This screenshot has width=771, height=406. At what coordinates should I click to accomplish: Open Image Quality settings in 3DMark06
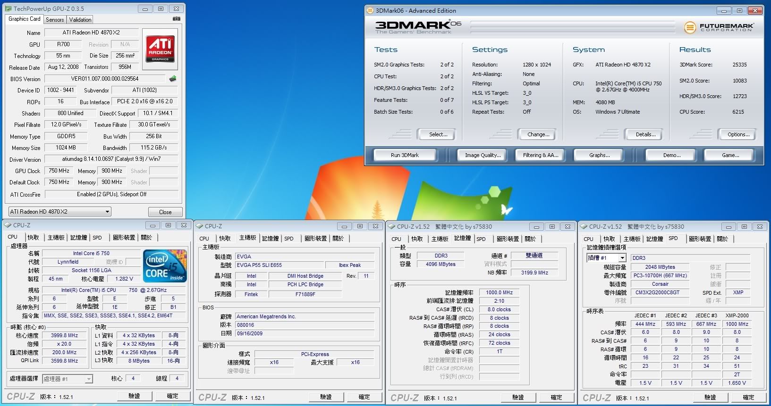point(483,155)
